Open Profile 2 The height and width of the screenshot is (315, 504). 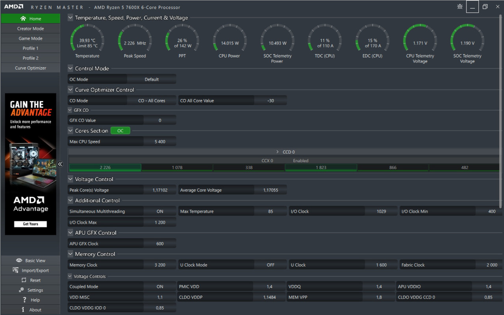pyautogui.click(x=30, y=58)
